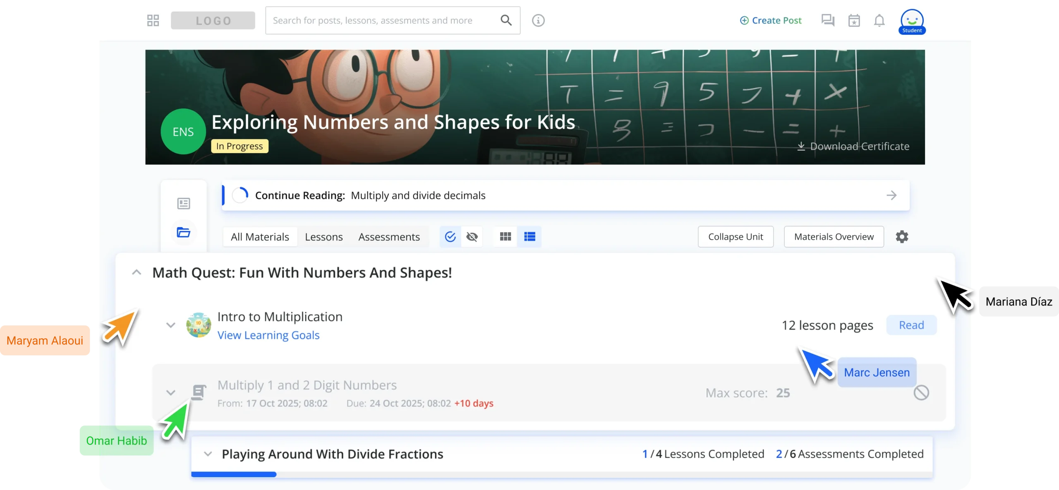Viewport: 1059px width, 490px height.
Task: Open materials settings gear icon
Action: click(x=902, y=237)
